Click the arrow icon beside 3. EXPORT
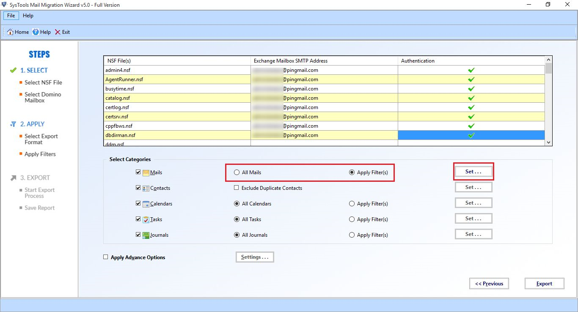The height and width of the screenshot is (312, 578). pos(13,178)
